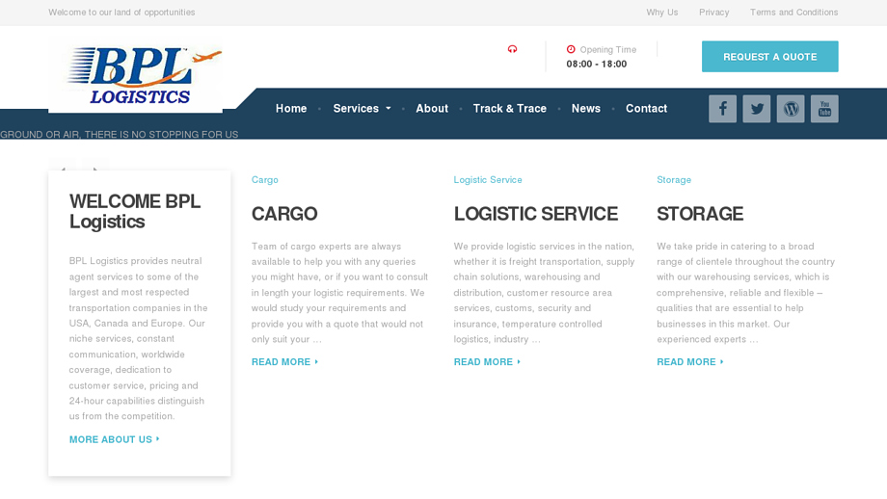Image resolution: width=887 pixels, height=499 pixels.
Task: Click the clock icon beside Opening Time
Action: click(x=571, y=49)
